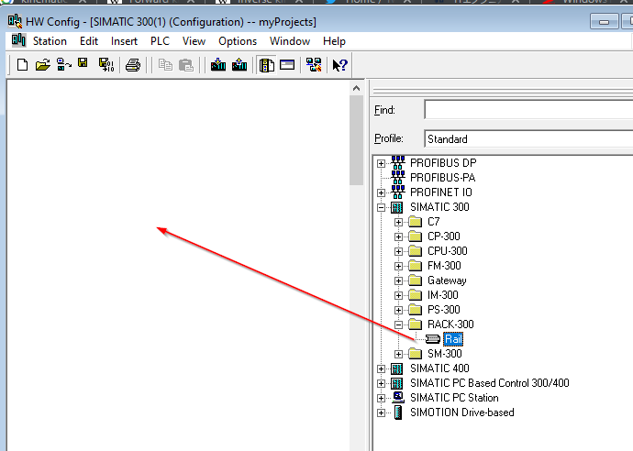Open the Edit menu
The width and height of the screenshot is (633, 451).
(x=89, y=41)
